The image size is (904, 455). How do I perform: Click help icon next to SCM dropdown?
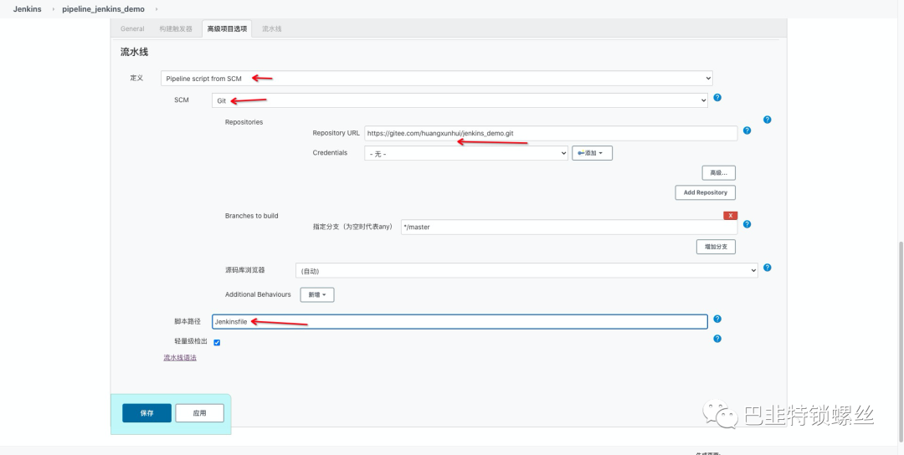click(717, 97)
